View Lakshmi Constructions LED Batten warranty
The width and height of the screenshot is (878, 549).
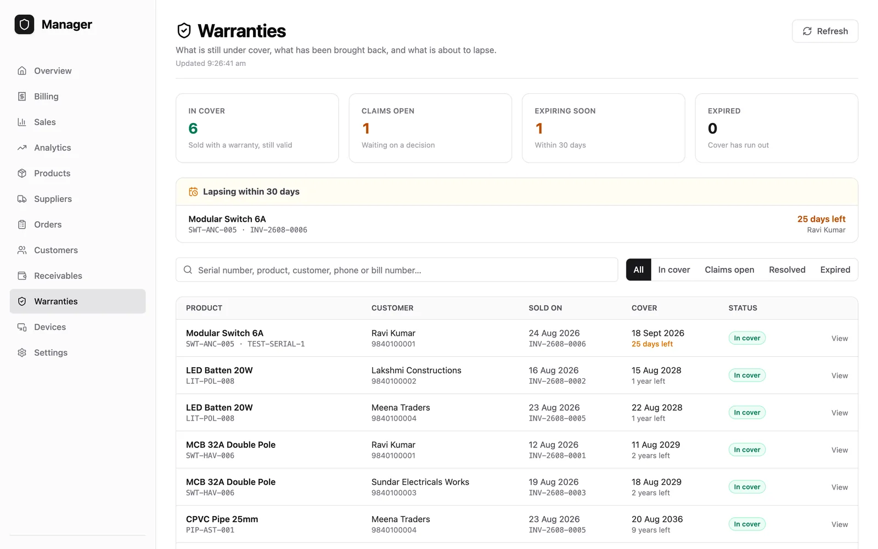(x=840, y=376)
